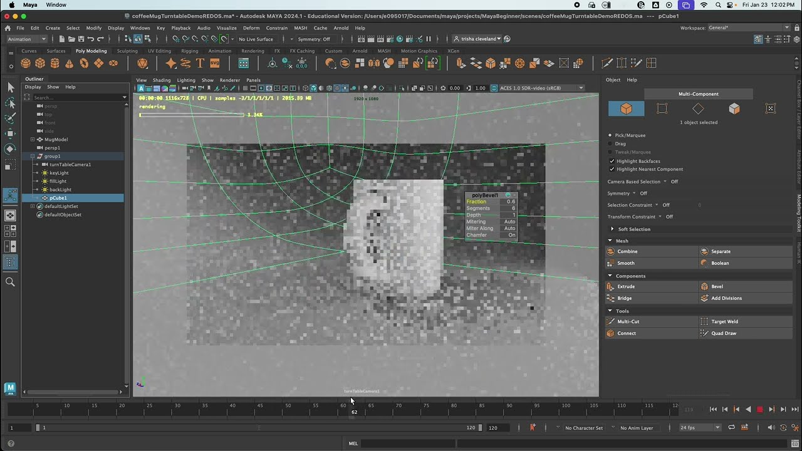Screen dimensions: 802x451
Task: Click the search magnifier icon in left sidebar
Action: pos(10,283)
